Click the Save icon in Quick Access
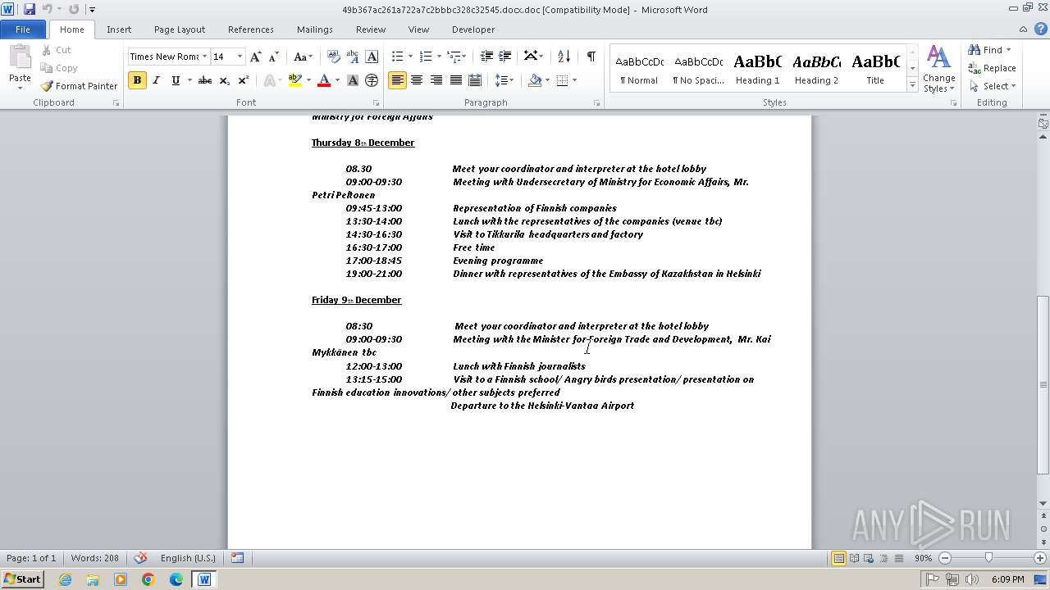This screenshot has width=1050, height=590. click(x=30, y=9)
